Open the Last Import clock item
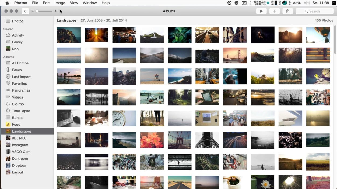 21,77
